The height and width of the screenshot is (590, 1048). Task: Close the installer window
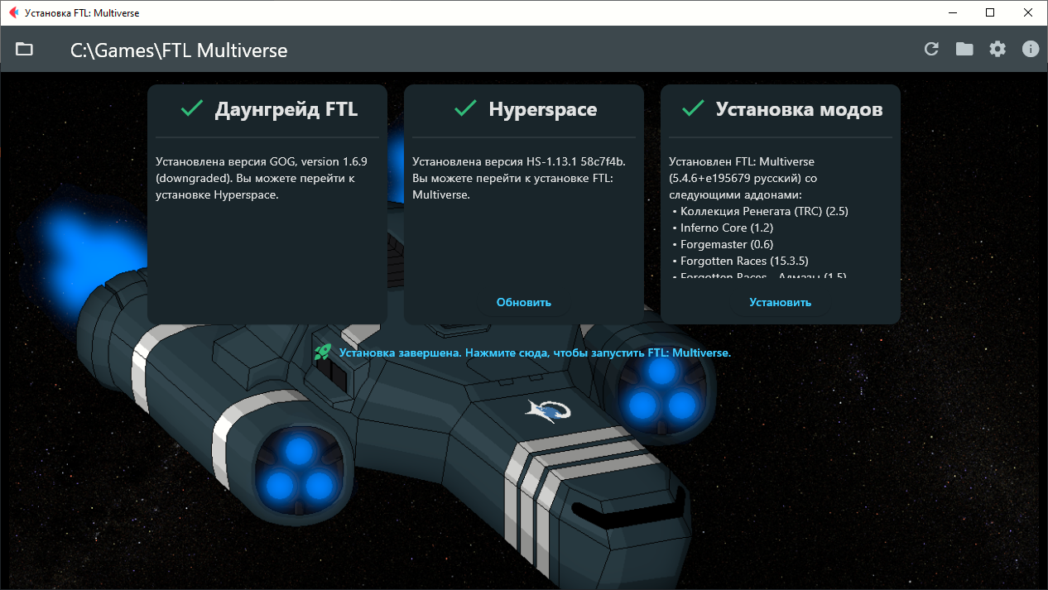(1028, 12)
